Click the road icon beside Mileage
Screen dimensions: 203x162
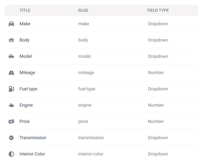point(11,73)
